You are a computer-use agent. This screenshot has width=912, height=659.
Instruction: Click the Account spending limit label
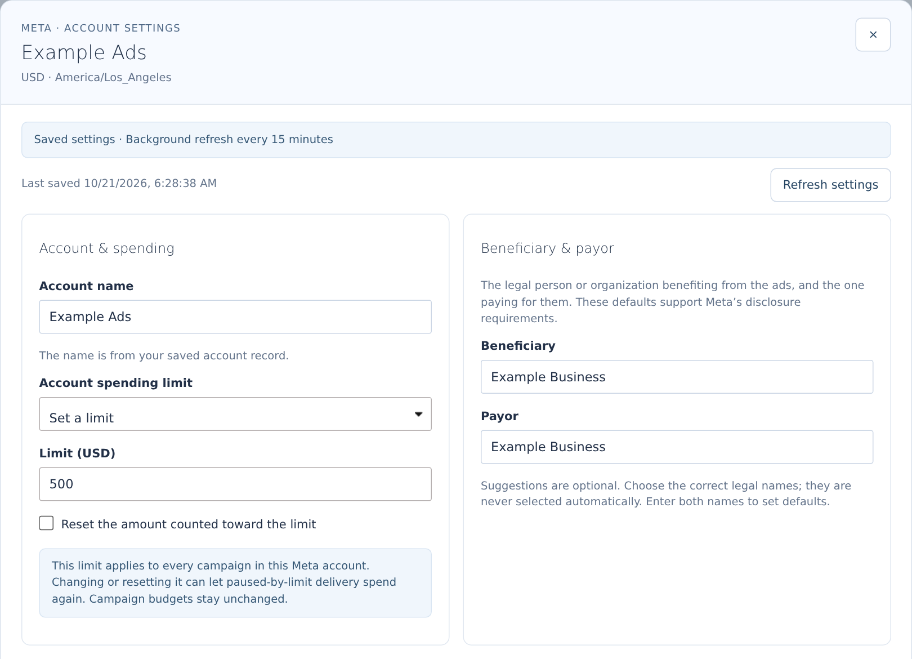(x=116, y=383)
